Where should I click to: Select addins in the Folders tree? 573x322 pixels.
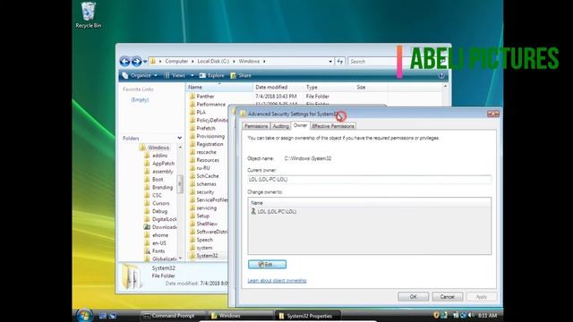156,156
